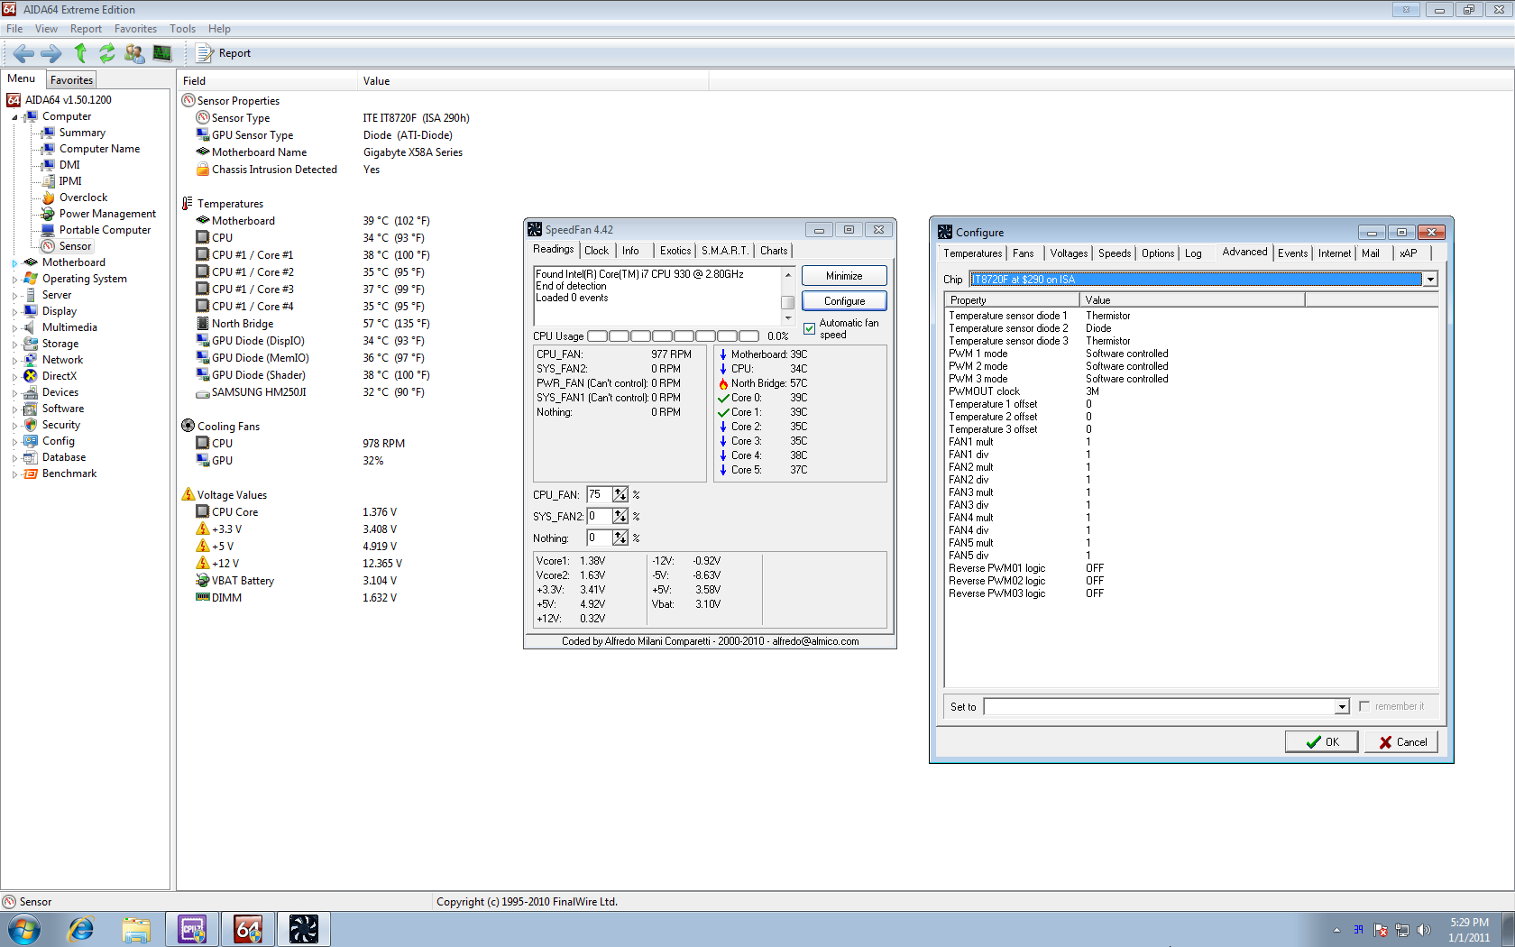Click the green up-arrow toolbar icon

80,53
